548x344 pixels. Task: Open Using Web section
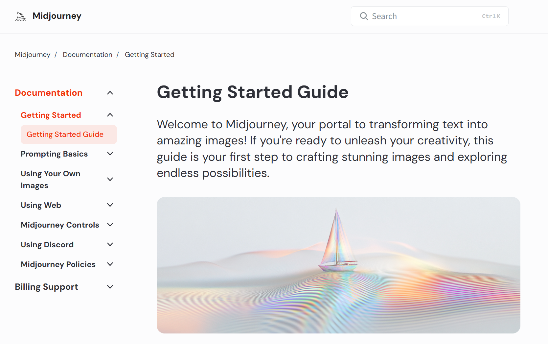coord(41,205)
